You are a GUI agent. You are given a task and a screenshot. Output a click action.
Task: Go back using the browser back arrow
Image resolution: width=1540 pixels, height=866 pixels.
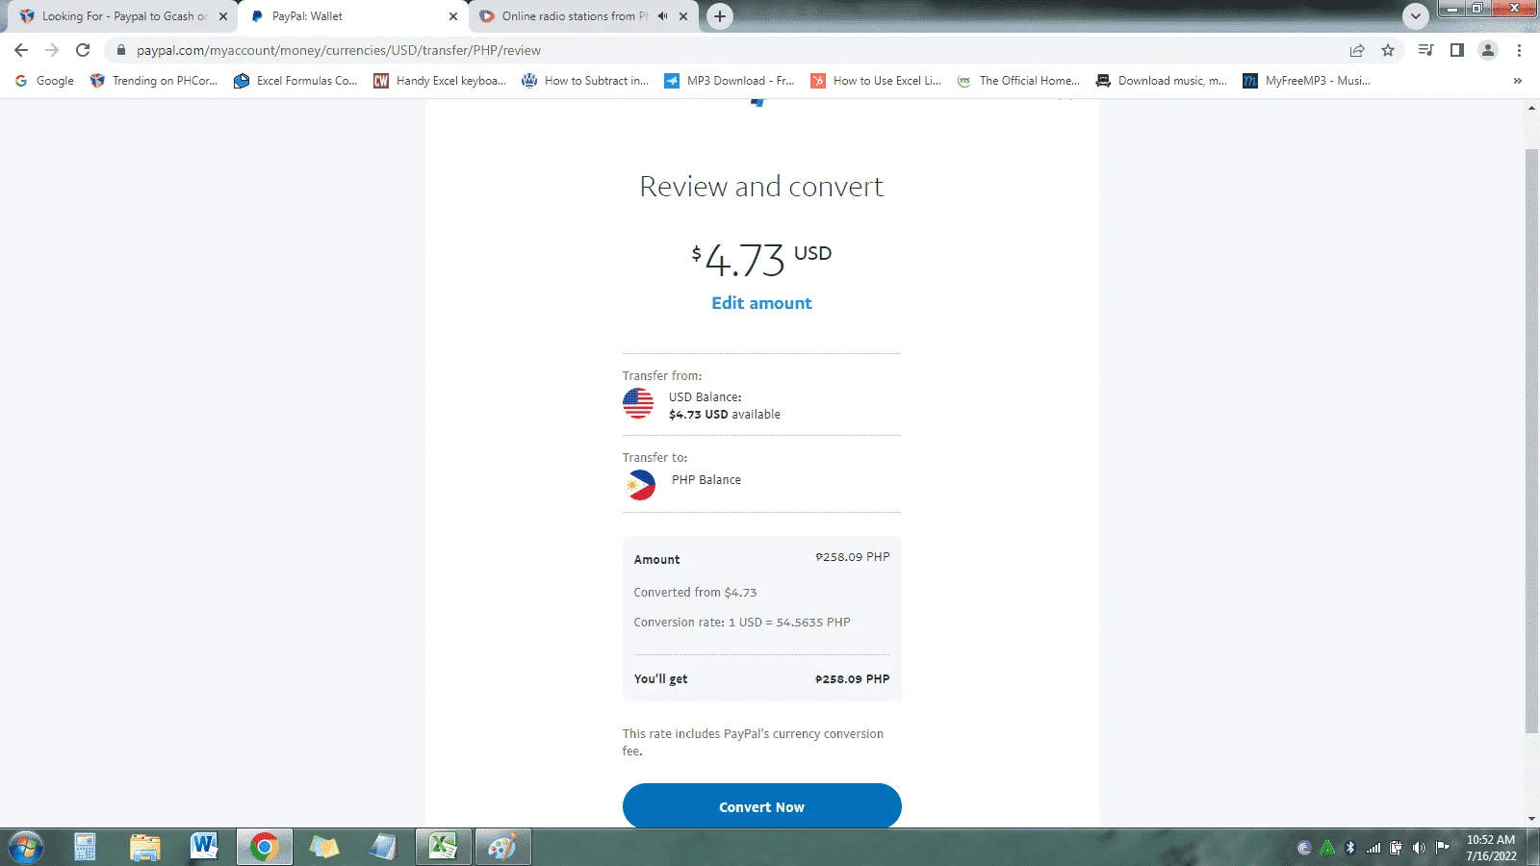pyautogui.click(x=21, y=50)
